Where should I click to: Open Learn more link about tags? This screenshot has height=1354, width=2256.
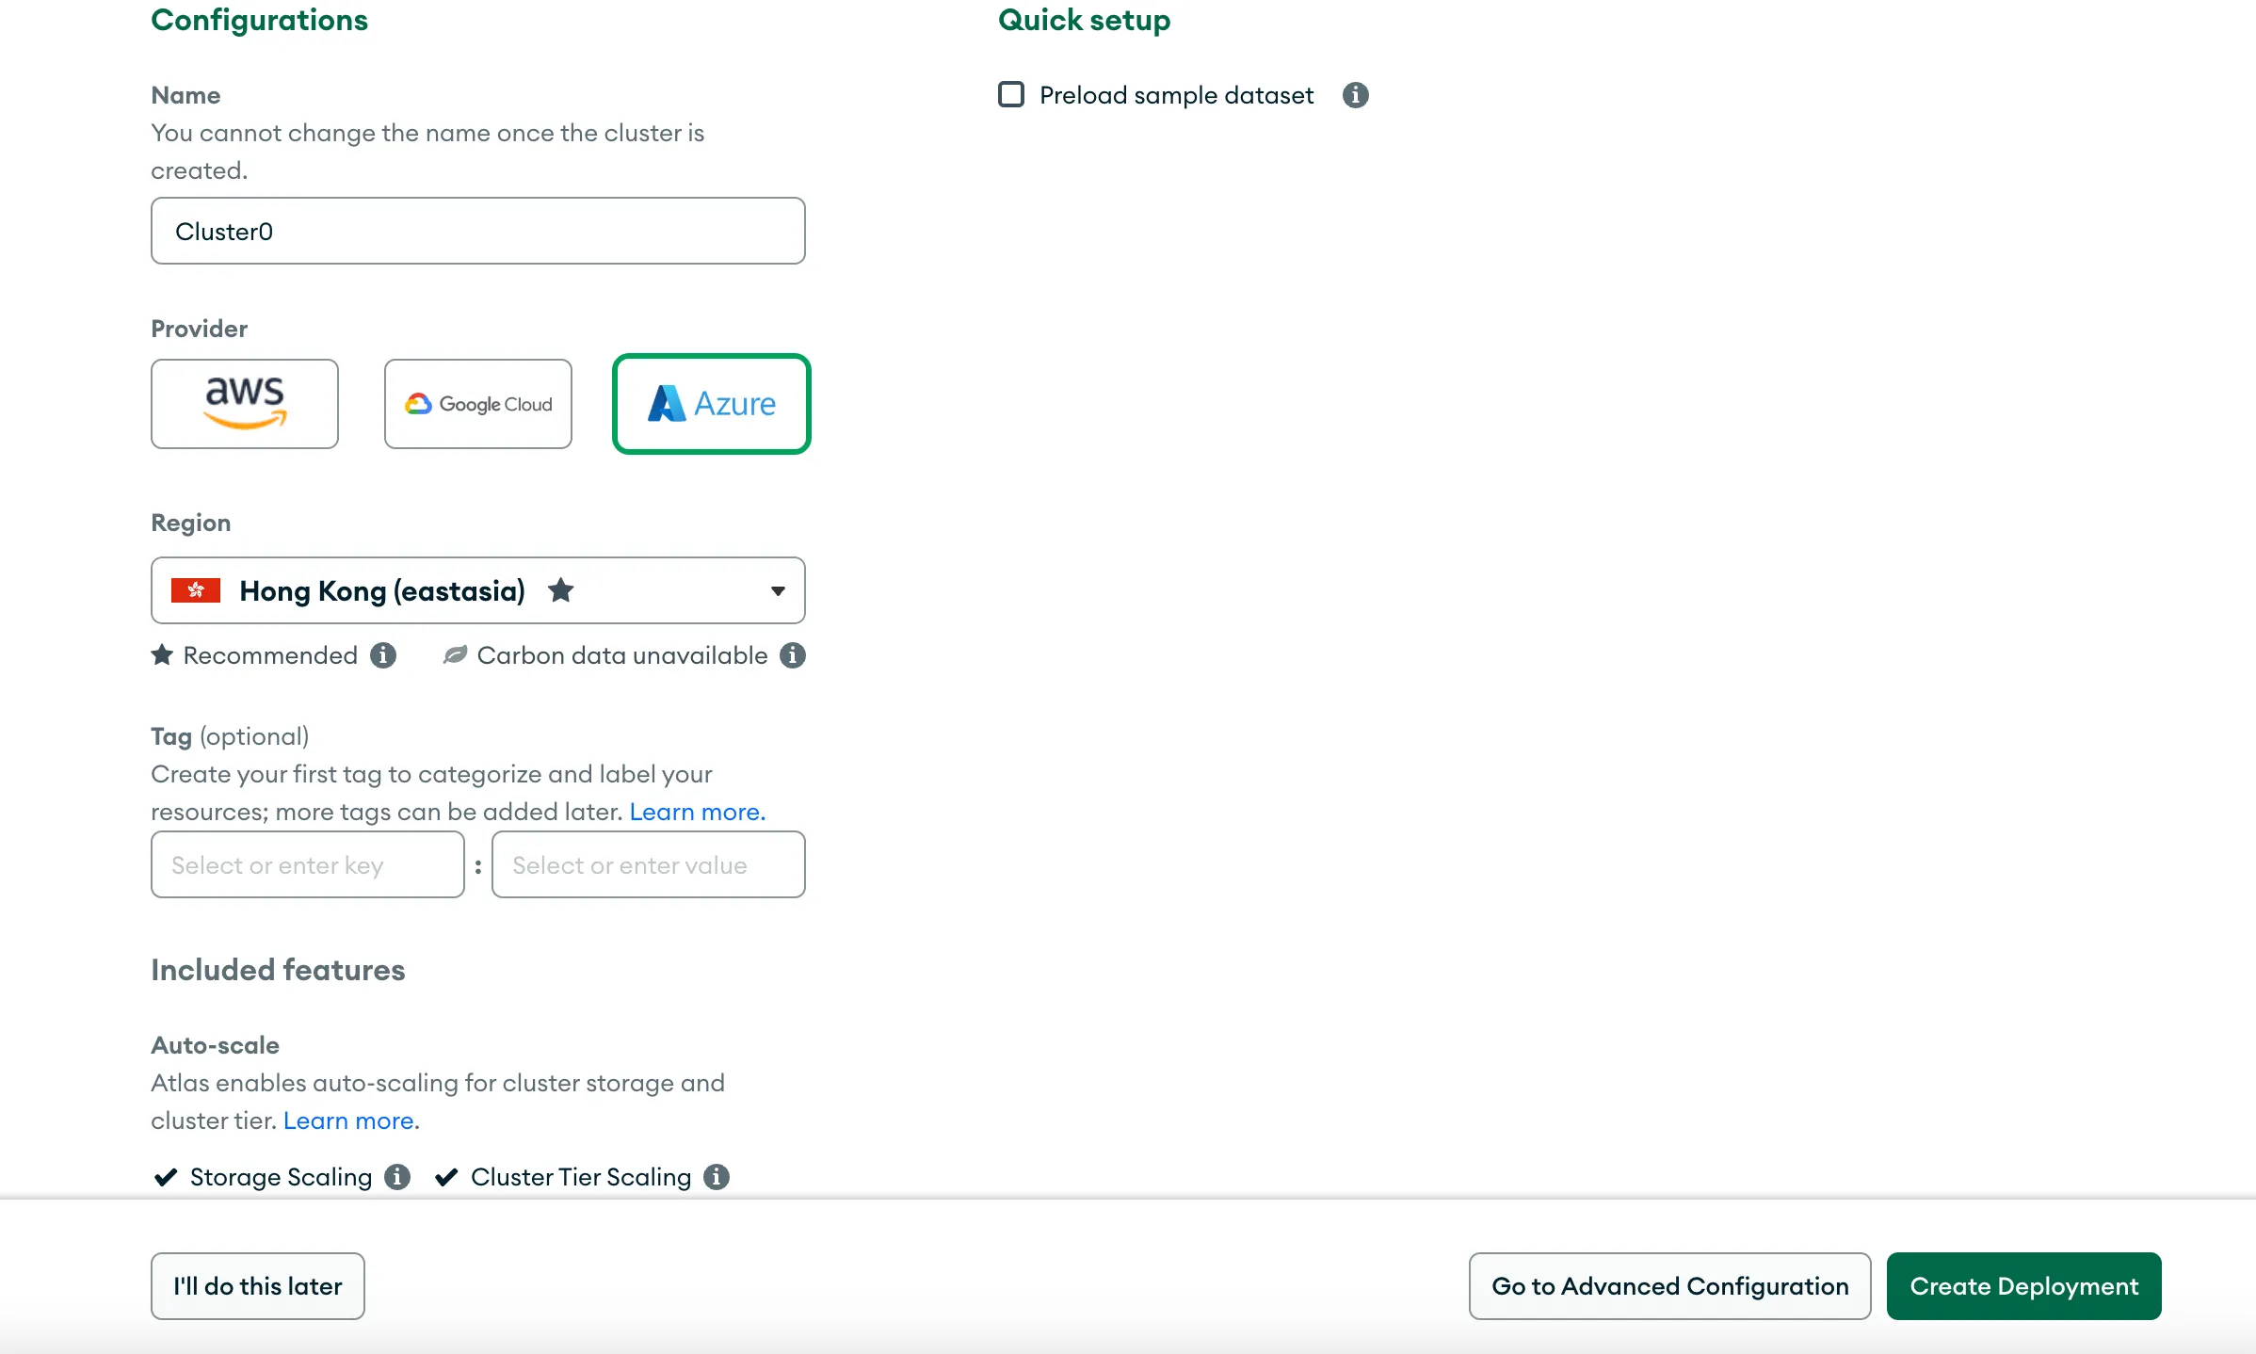pyautogui.click(x=698, y=812)
